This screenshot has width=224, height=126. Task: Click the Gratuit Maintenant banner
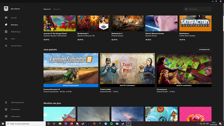71,85
